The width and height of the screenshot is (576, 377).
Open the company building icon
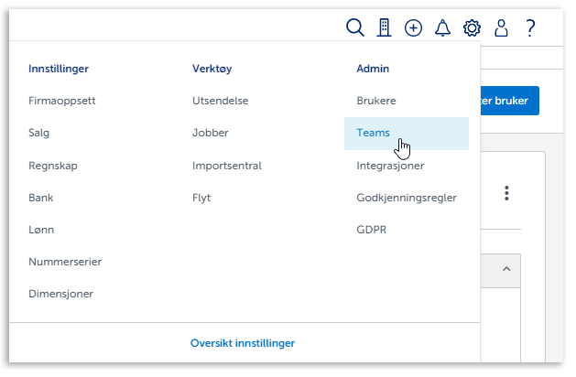[x=385, y=28]
